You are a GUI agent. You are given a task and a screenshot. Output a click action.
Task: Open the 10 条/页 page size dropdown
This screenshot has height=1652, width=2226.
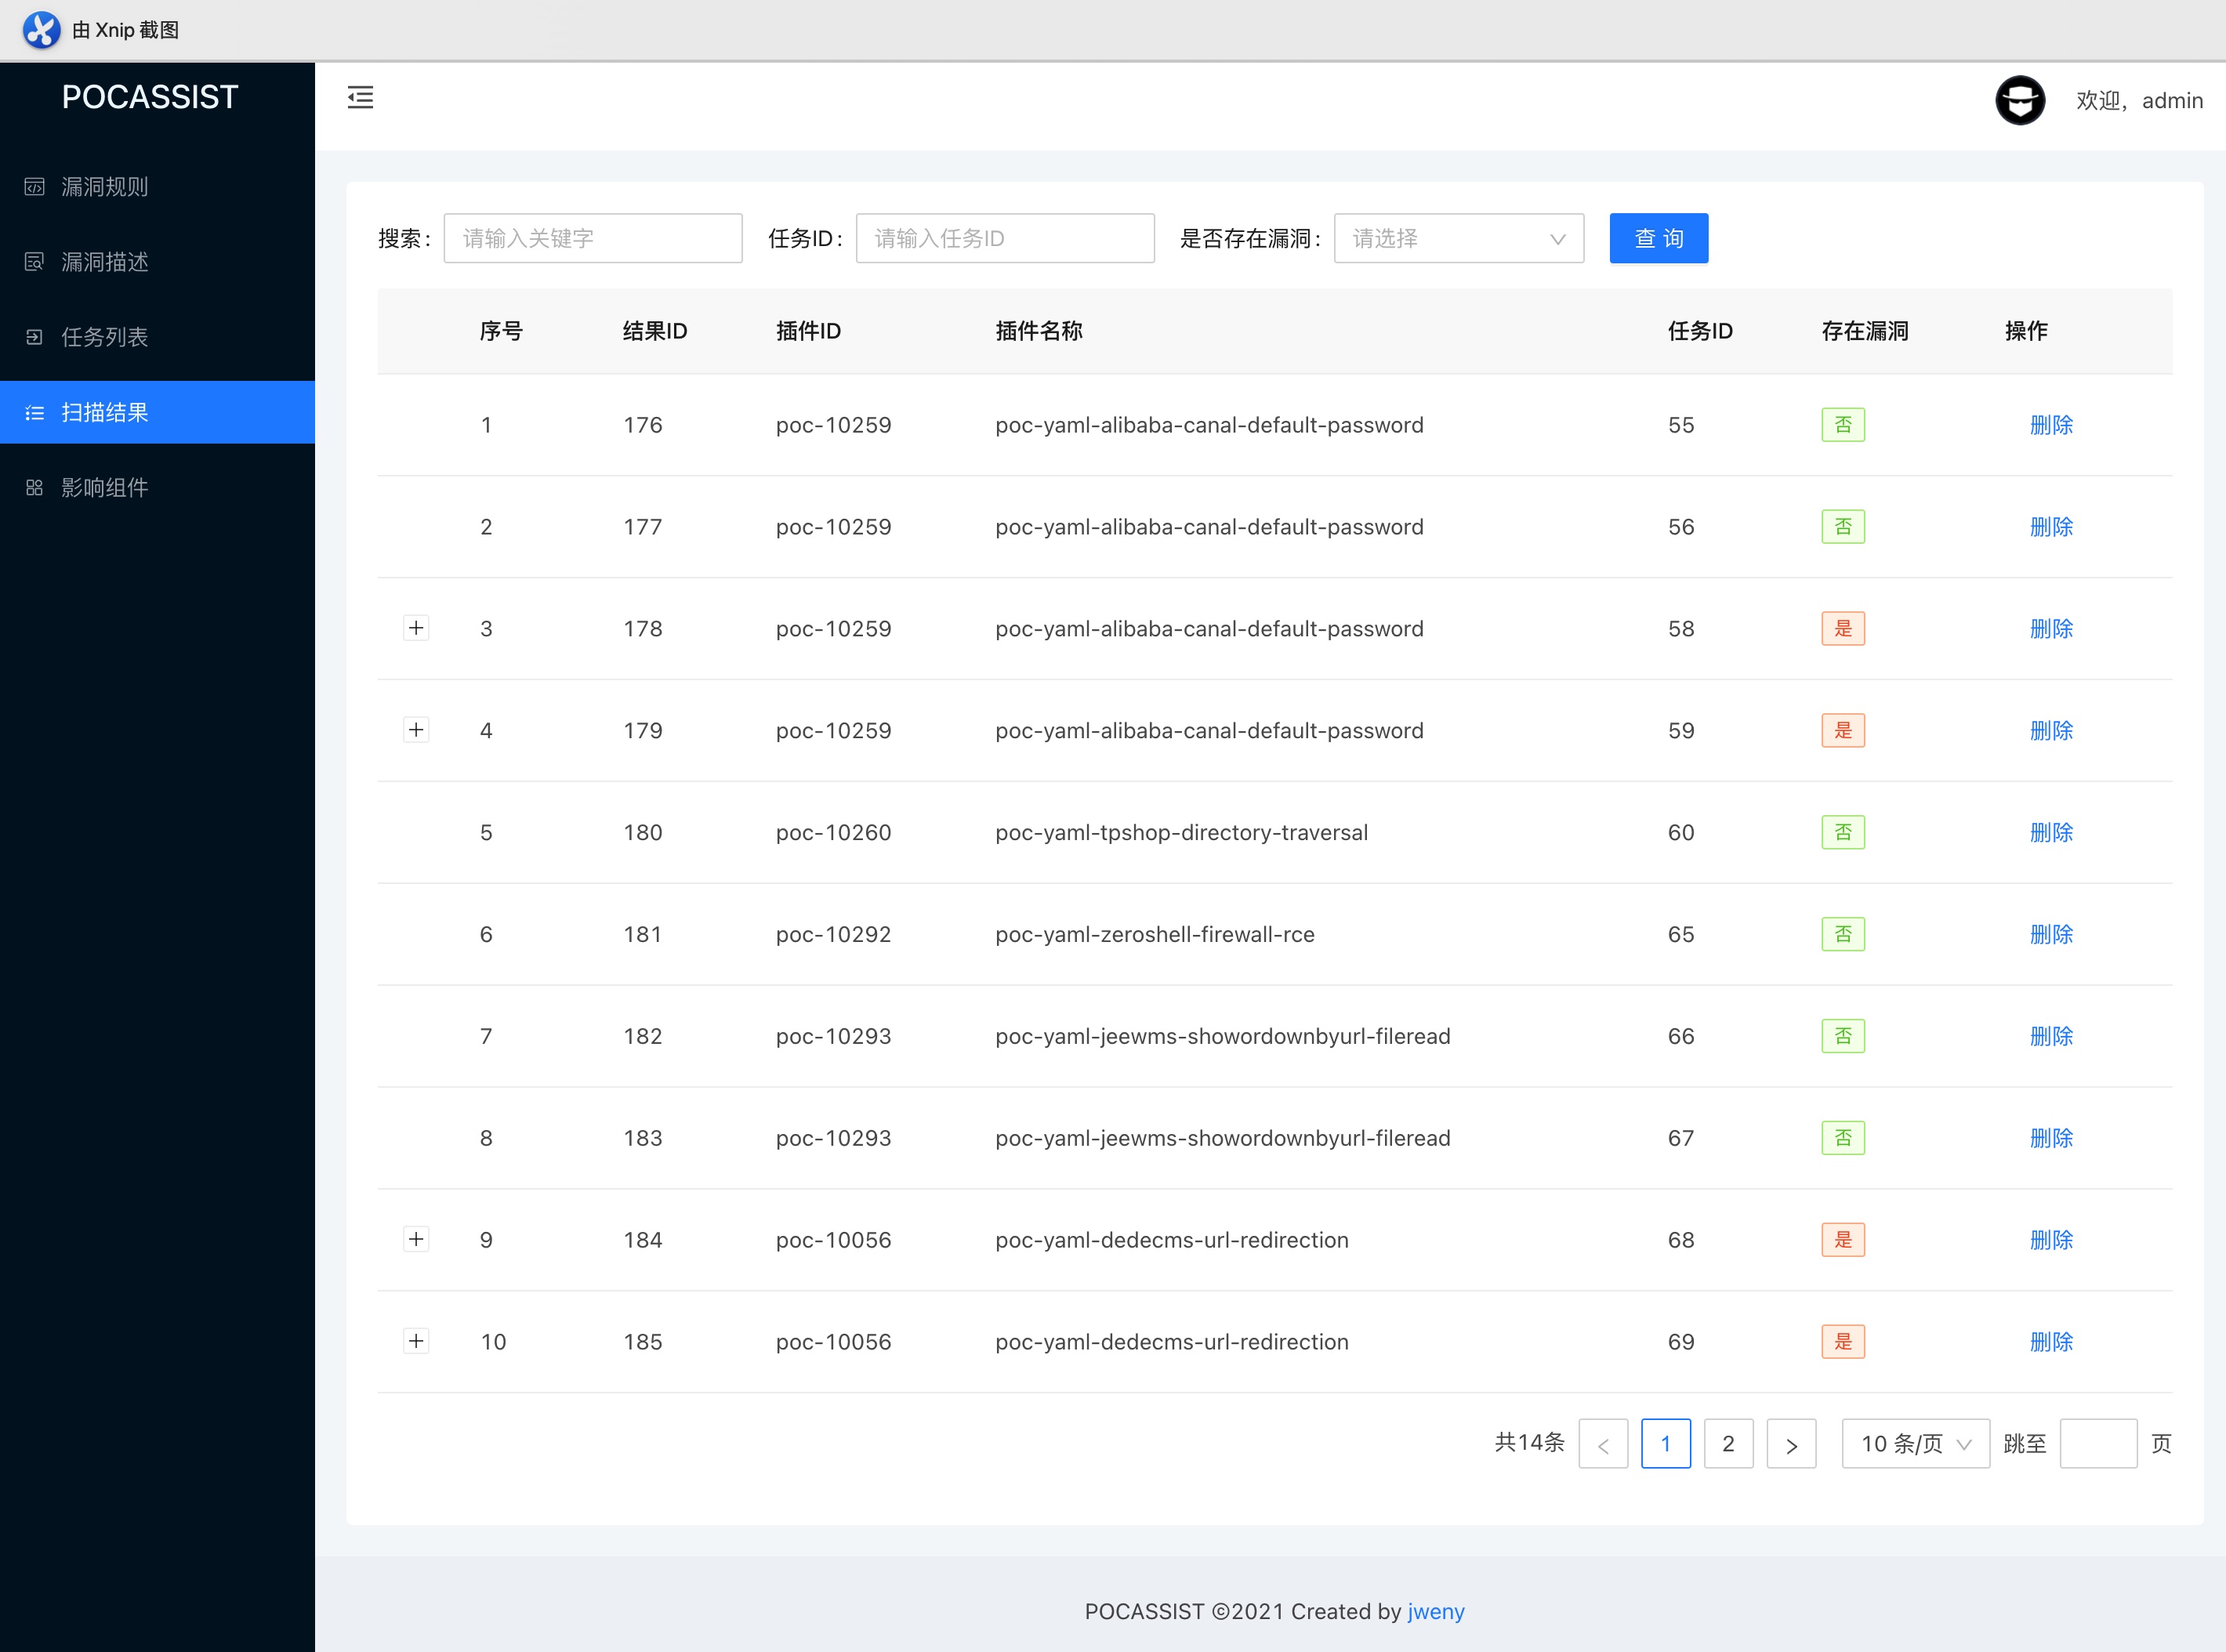[1915, 1444]
